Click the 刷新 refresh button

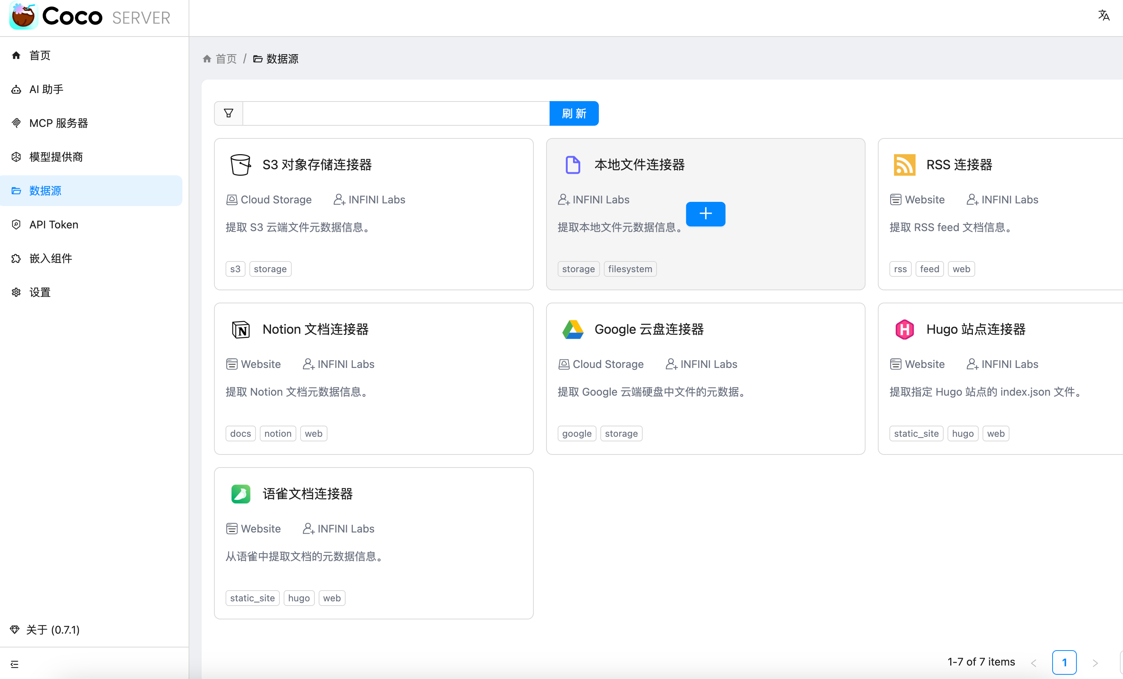click(573, 113)
